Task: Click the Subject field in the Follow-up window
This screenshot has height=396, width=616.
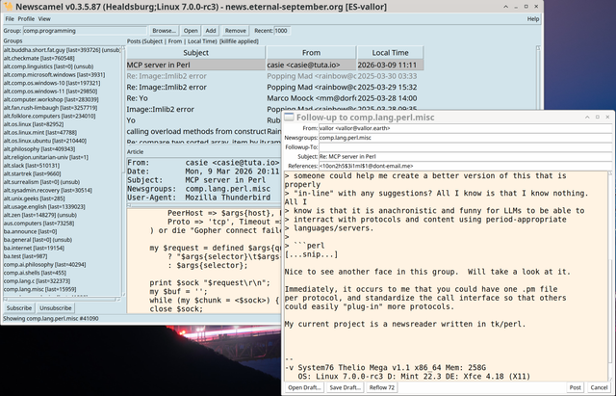Action: coord(465,156)
